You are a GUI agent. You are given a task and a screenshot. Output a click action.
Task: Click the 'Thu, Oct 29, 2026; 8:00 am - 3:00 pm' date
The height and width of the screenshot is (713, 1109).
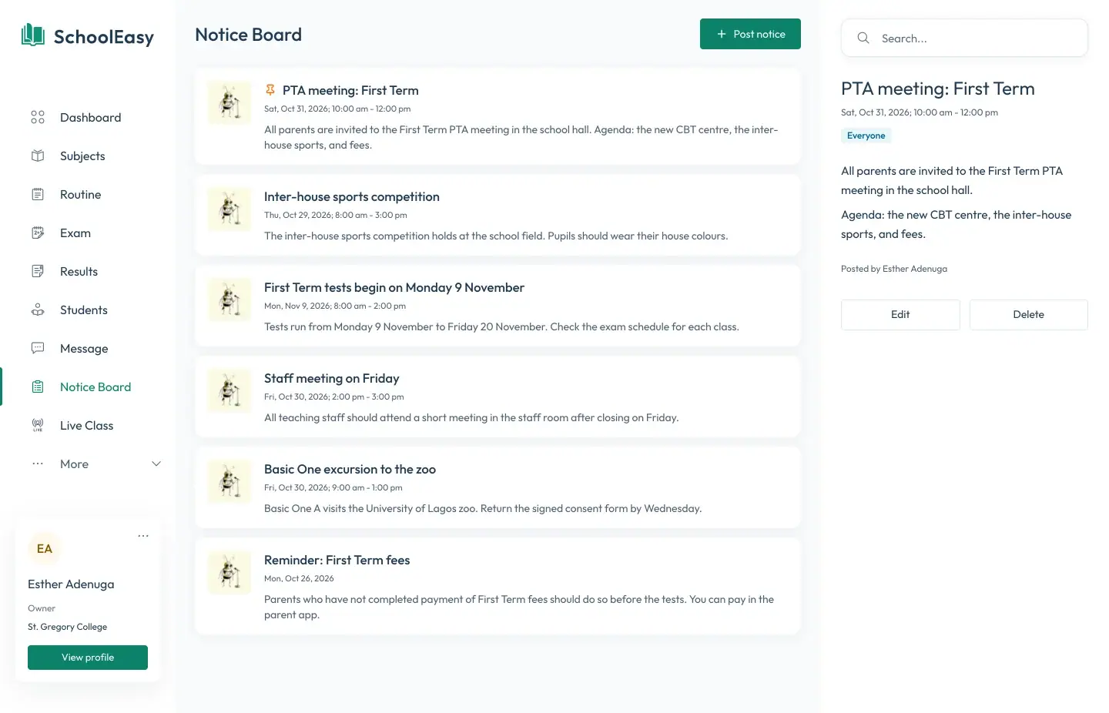336,215
